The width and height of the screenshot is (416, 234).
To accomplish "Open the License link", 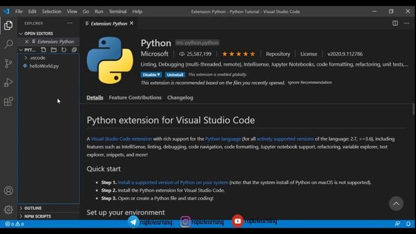I will (309, 54).
